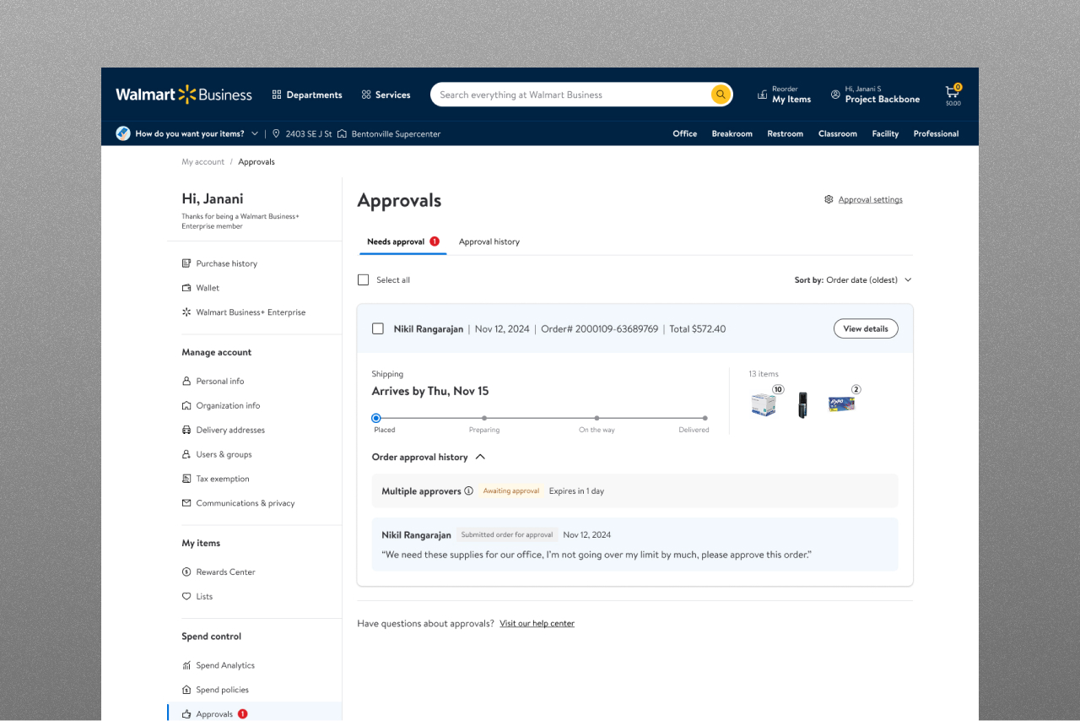Click the Placed step on shipping tracker

[376, 418]
